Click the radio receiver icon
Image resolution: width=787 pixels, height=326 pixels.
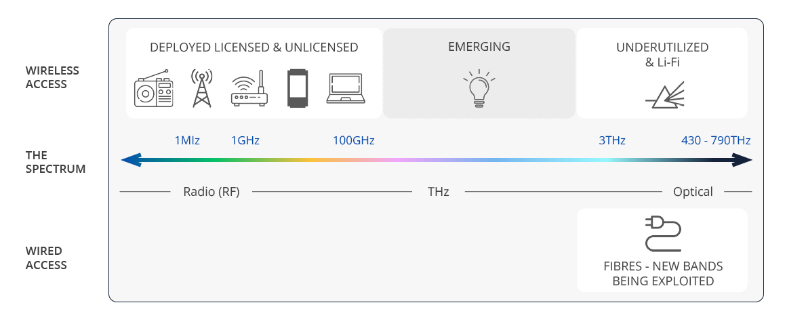(155, 91)
